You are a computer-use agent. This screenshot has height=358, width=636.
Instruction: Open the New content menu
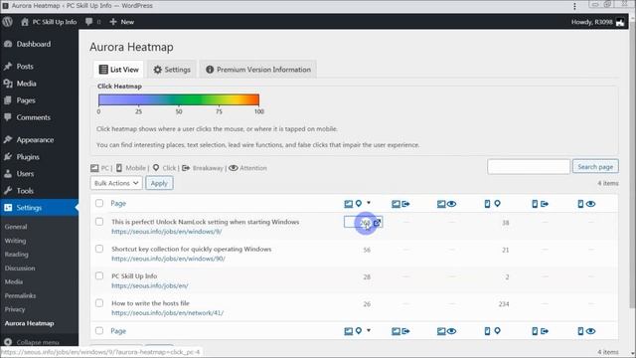(x=121, y=22)
